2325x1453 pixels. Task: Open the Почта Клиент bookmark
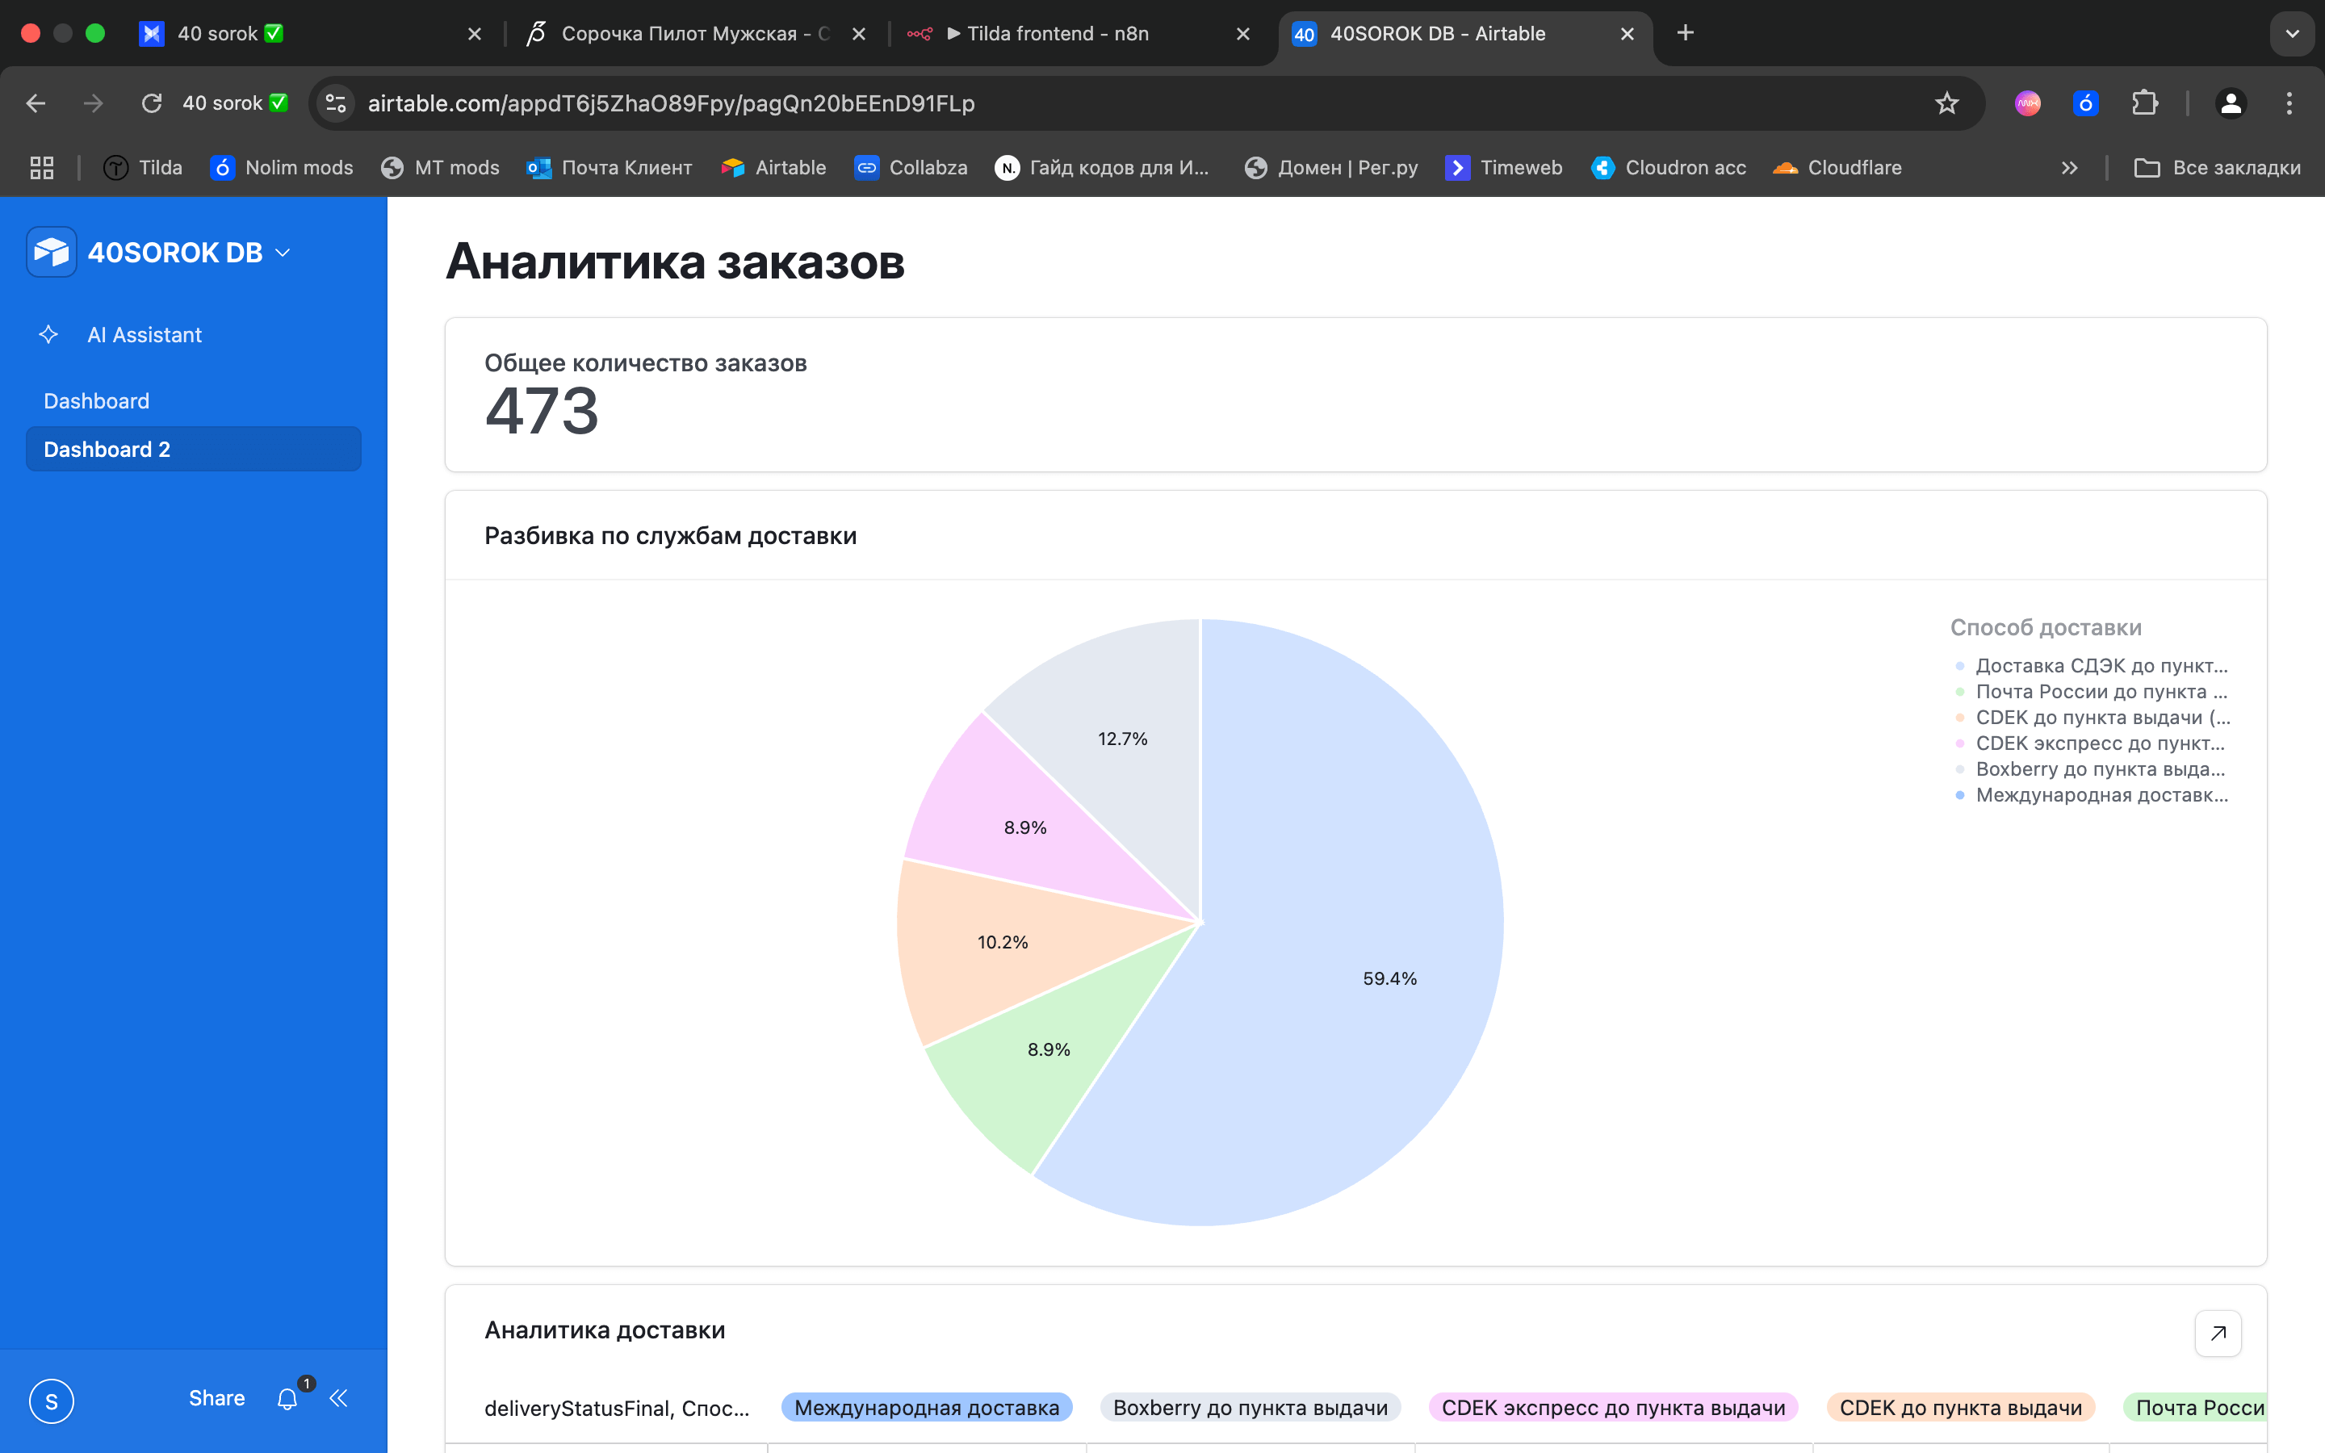point(610,167)
